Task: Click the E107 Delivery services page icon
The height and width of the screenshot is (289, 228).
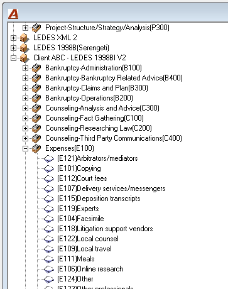Action: pyautogui.click(x=49, y=189)
